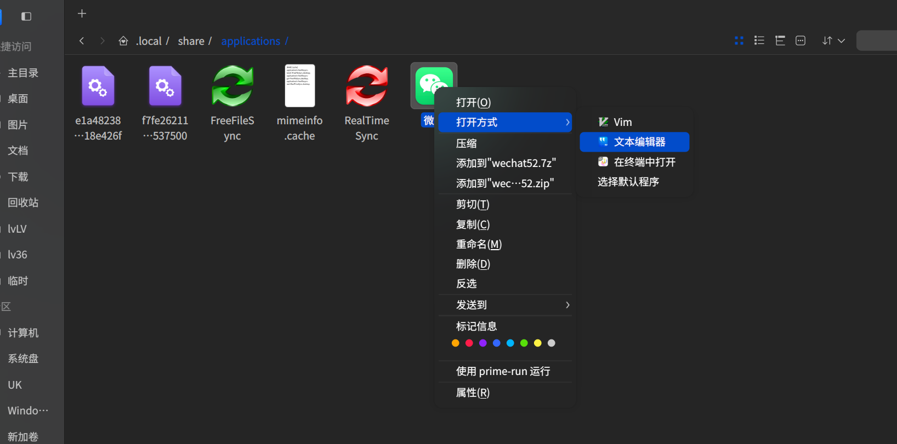Go back with the left arrow
The height and width of the screenshot is (444, 897).
82,41
